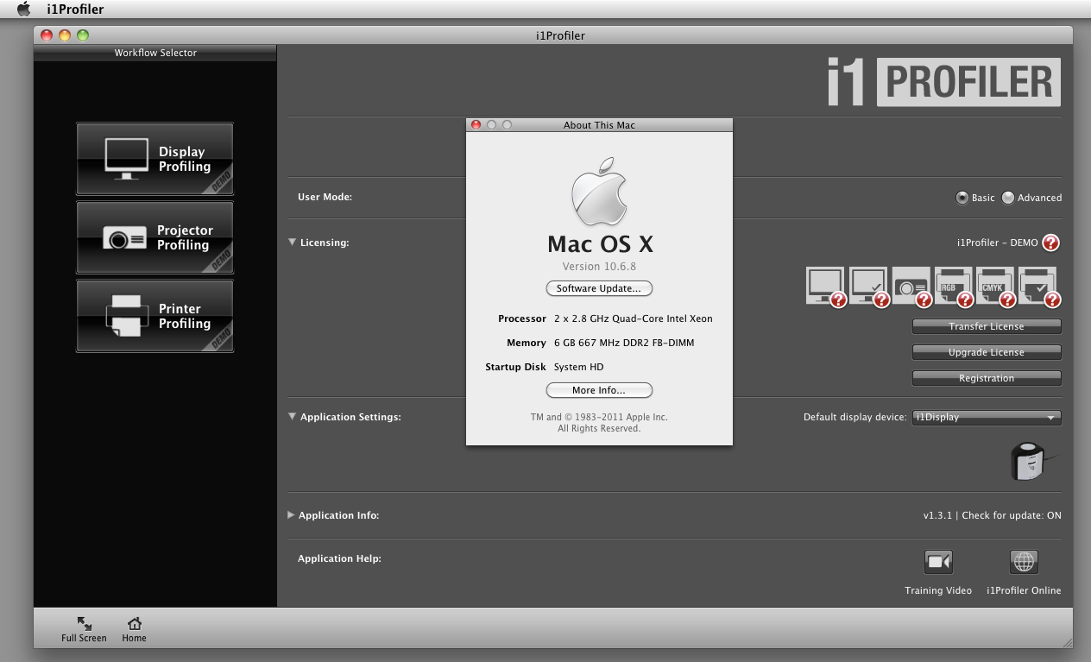The width and height of the screenshot is (1091, 662).
Task: Click the CMYK printer license icon
Action: [x=995, y=286]
